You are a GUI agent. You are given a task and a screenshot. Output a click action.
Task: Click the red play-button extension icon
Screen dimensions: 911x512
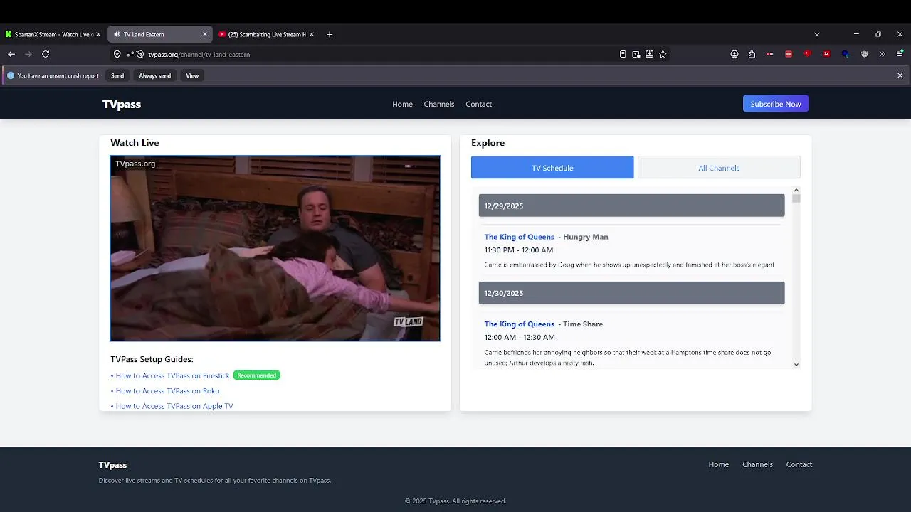pyautogui.click(x=826, y=54)
